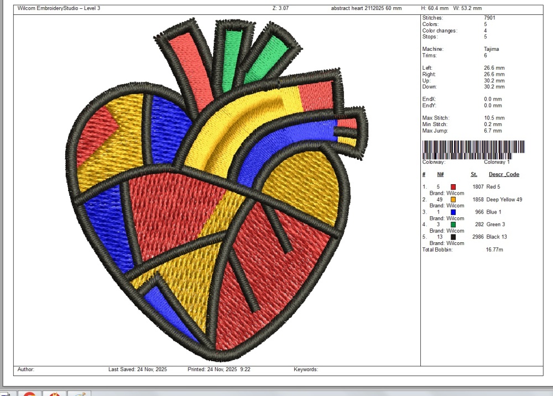Click the Green 3 thread swatch
Screen dimensions: 553x396
pyautogui.click(x=453, y=225)
